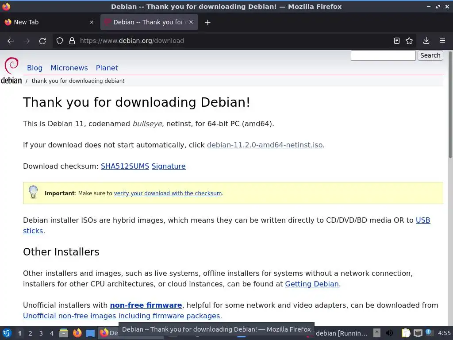Close the New Tab tab
The width and height of the screenshot is (453, 340).
point(92,22)
